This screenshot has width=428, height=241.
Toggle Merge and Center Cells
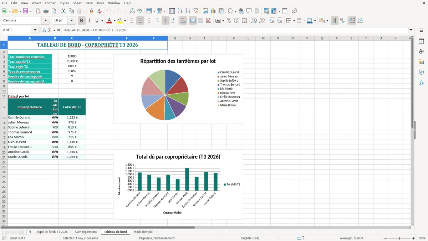pos(193,21)
